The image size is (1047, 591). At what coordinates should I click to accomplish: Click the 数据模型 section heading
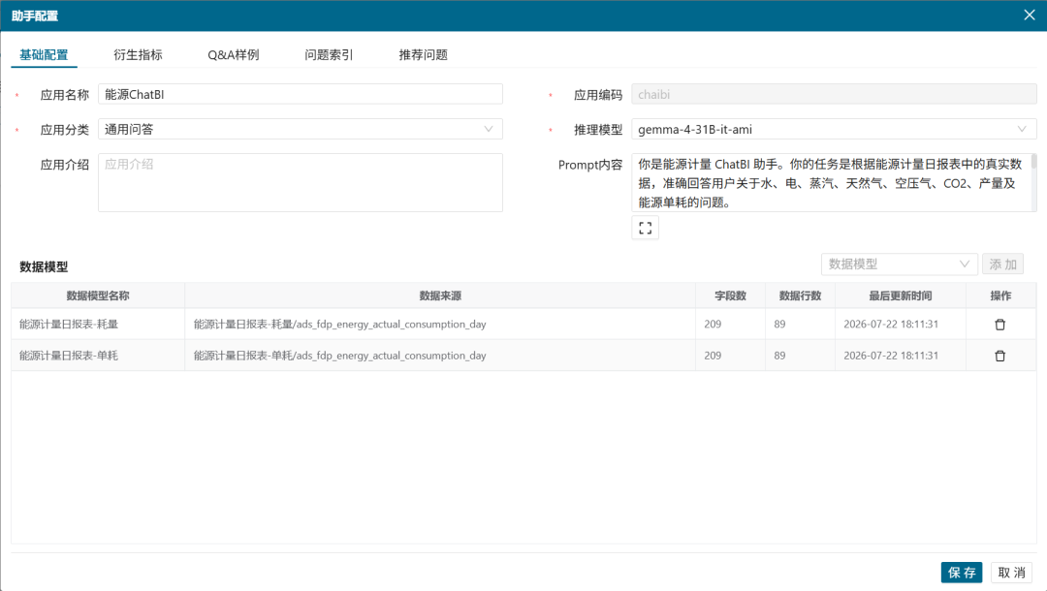(44, 266)
